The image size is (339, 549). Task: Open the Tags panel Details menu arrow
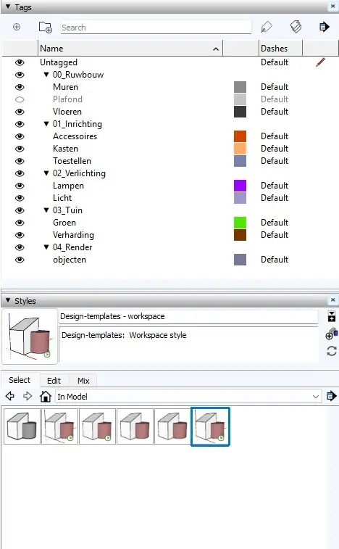(x=324, y=27)
